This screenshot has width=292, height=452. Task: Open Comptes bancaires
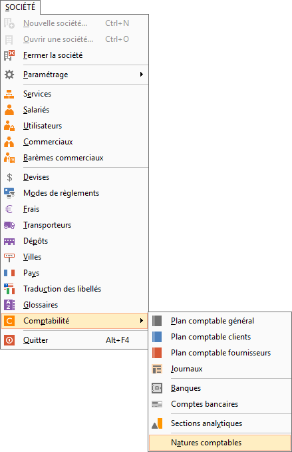pos(220,404)
